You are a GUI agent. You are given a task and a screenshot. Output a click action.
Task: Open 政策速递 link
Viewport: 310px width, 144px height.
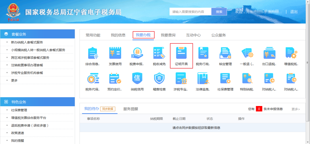pos(18,133)
